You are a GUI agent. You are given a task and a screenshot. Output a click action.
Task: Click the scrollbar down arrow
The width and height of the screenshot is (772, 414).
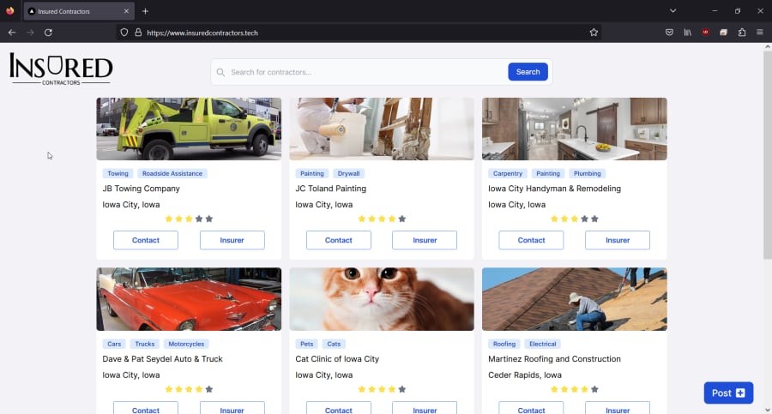click(768, 410)
